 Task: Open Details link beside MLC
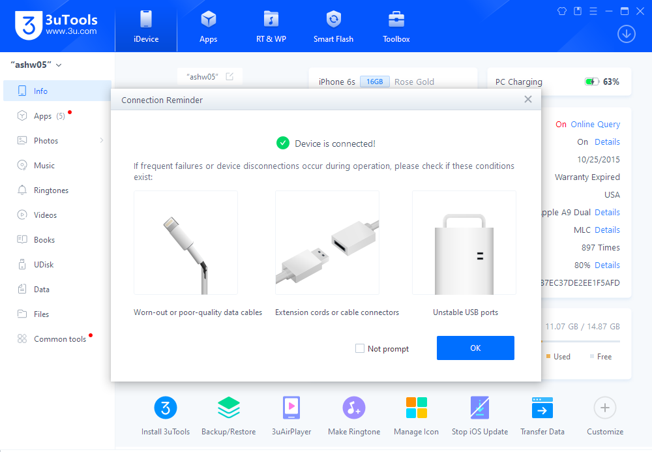pos(607,230)
